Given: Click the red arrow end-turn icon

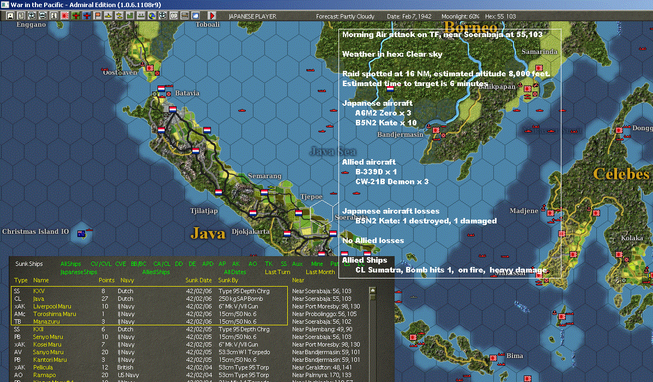Looking at the screenshot, I should [x=211, y=16].
